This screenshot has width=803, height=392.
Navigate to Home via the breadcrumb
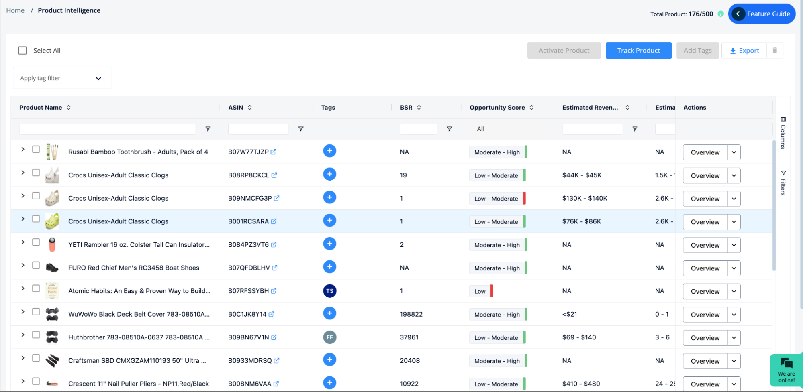click(15, 10)
